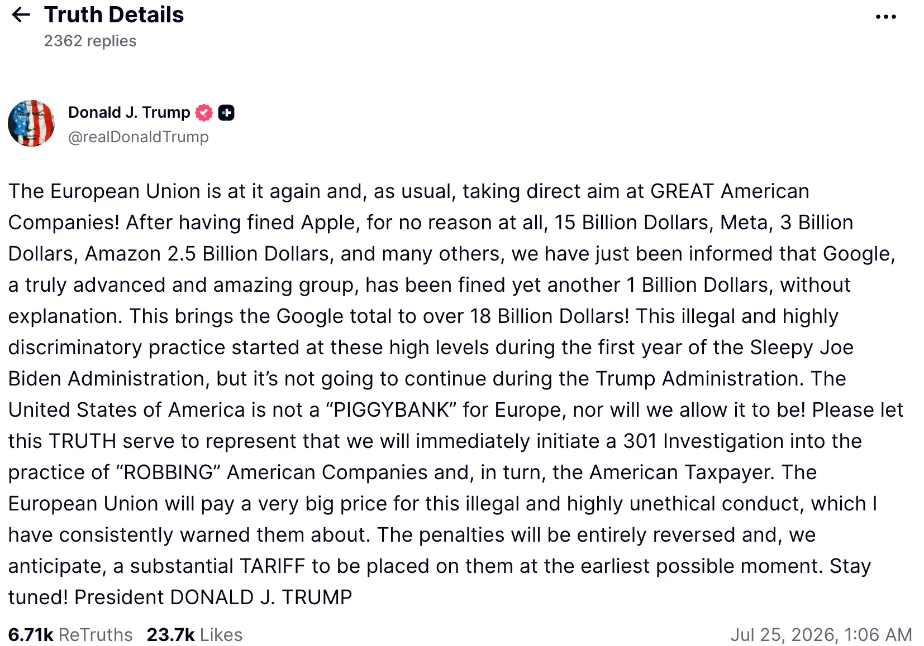The width and height of the screenshot is (924, 646).
Task: Click the @realDonaldTrump handle
Action: coord(138,137)
